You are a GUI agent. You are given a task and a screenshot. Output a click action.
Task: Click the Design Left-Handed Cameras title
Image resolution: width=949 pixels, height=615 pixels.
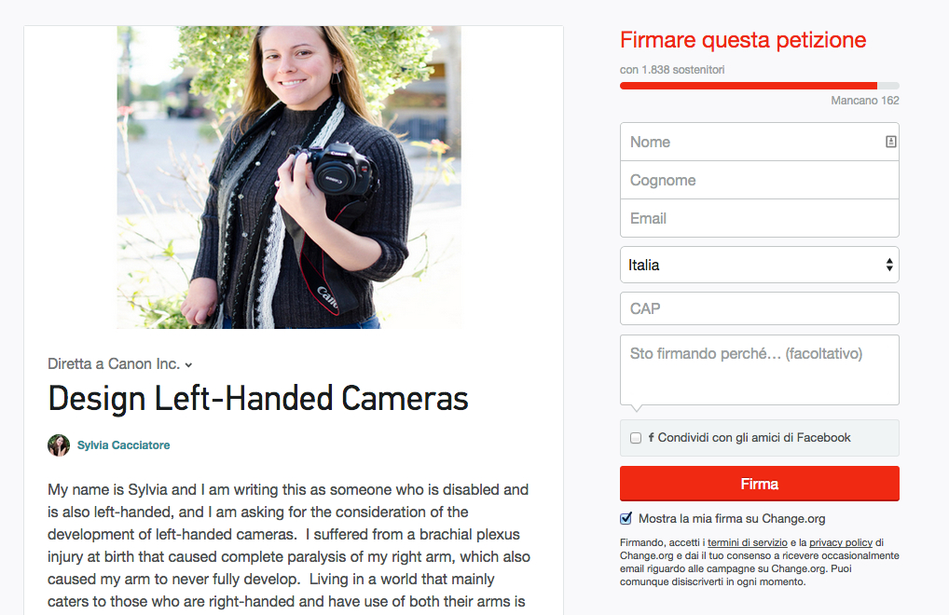click(x=258, y=399)
